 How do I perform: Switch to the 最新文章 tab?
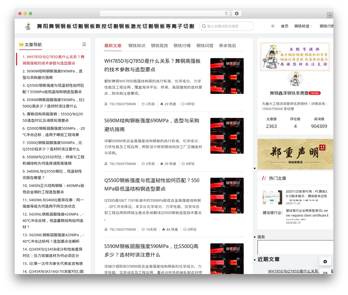click(x=113, y=46)
